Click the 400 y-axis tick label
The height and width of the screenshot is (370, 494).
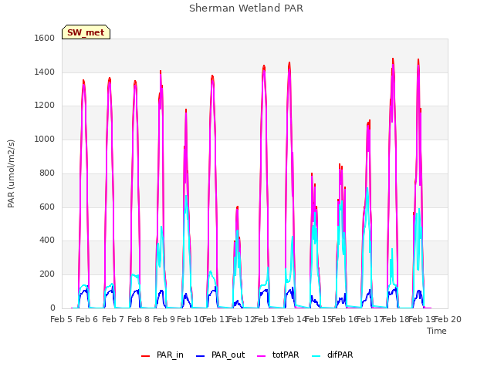pyautogui.click(x=47, y=240)
